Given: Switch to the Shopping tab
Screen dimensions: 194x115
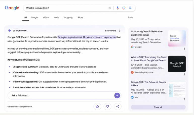Looking at the screenshot, I should [68, 18].
